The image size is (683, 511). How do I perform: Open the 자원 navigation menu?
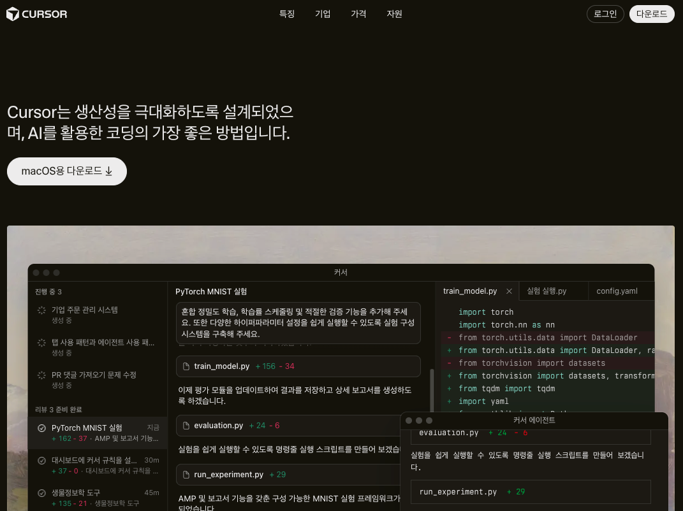(x=394, y=14)
